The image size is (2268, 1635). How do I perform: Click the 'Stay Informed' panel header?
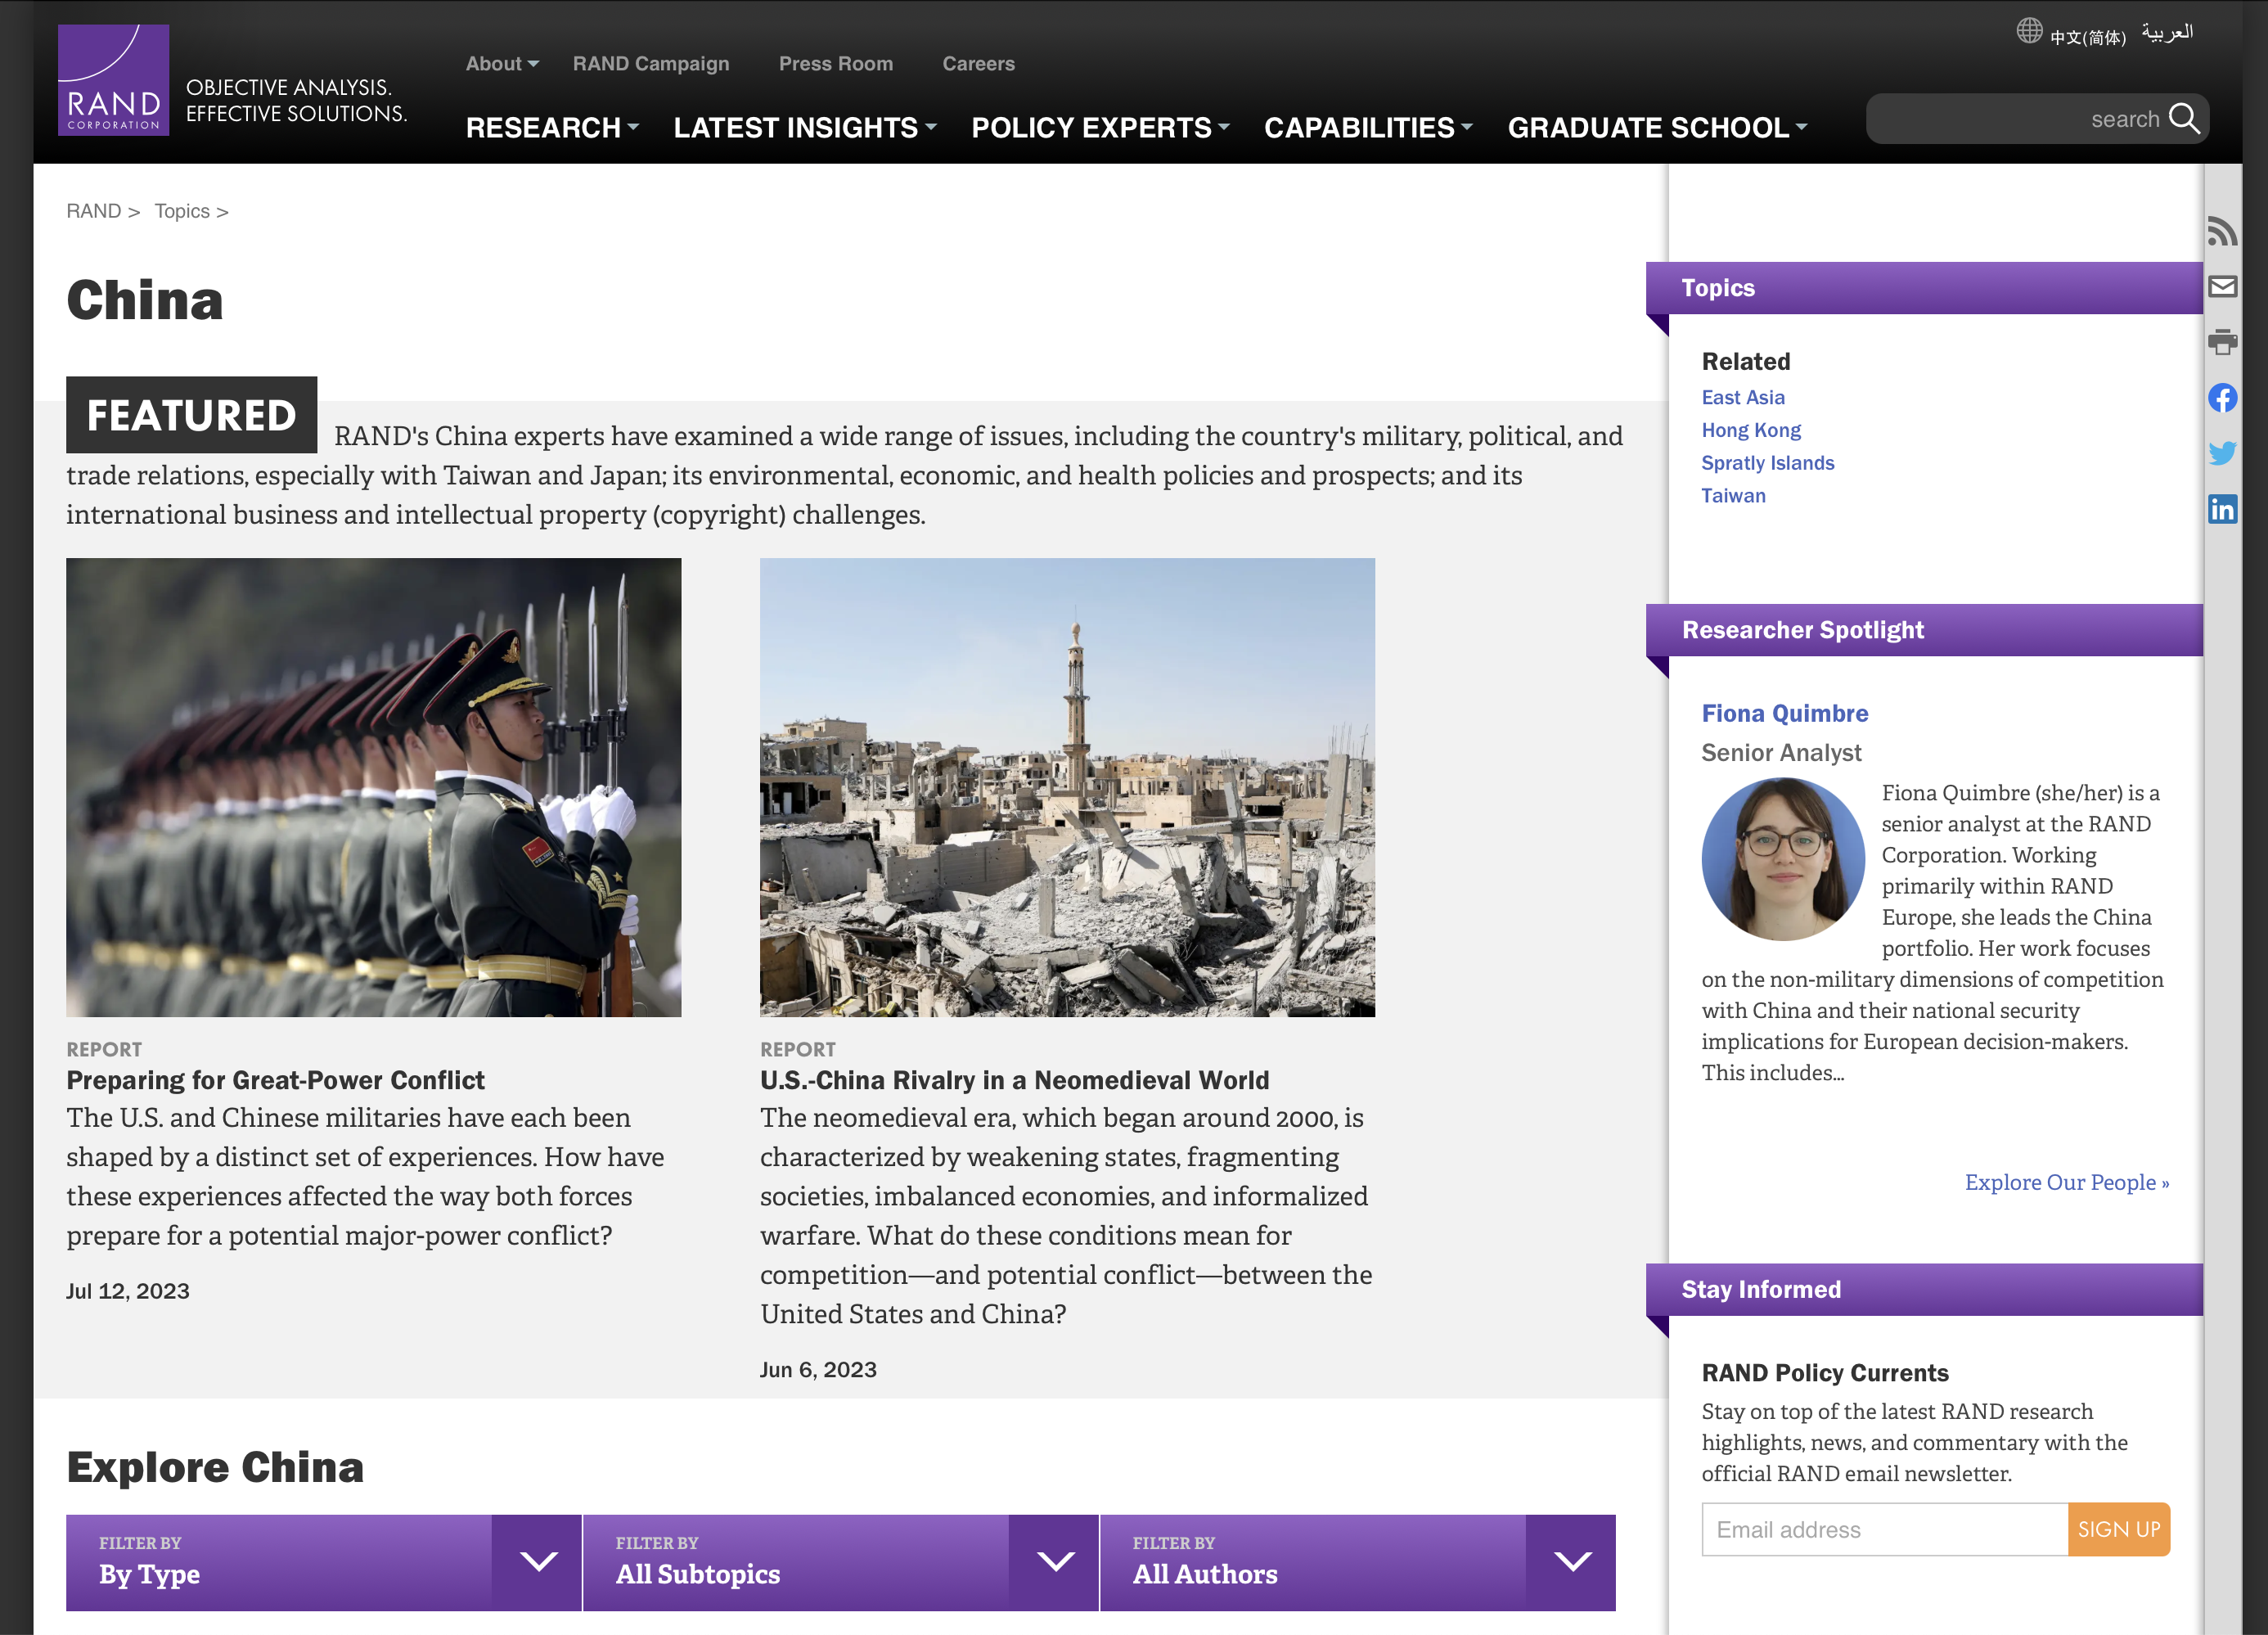1924,1289
